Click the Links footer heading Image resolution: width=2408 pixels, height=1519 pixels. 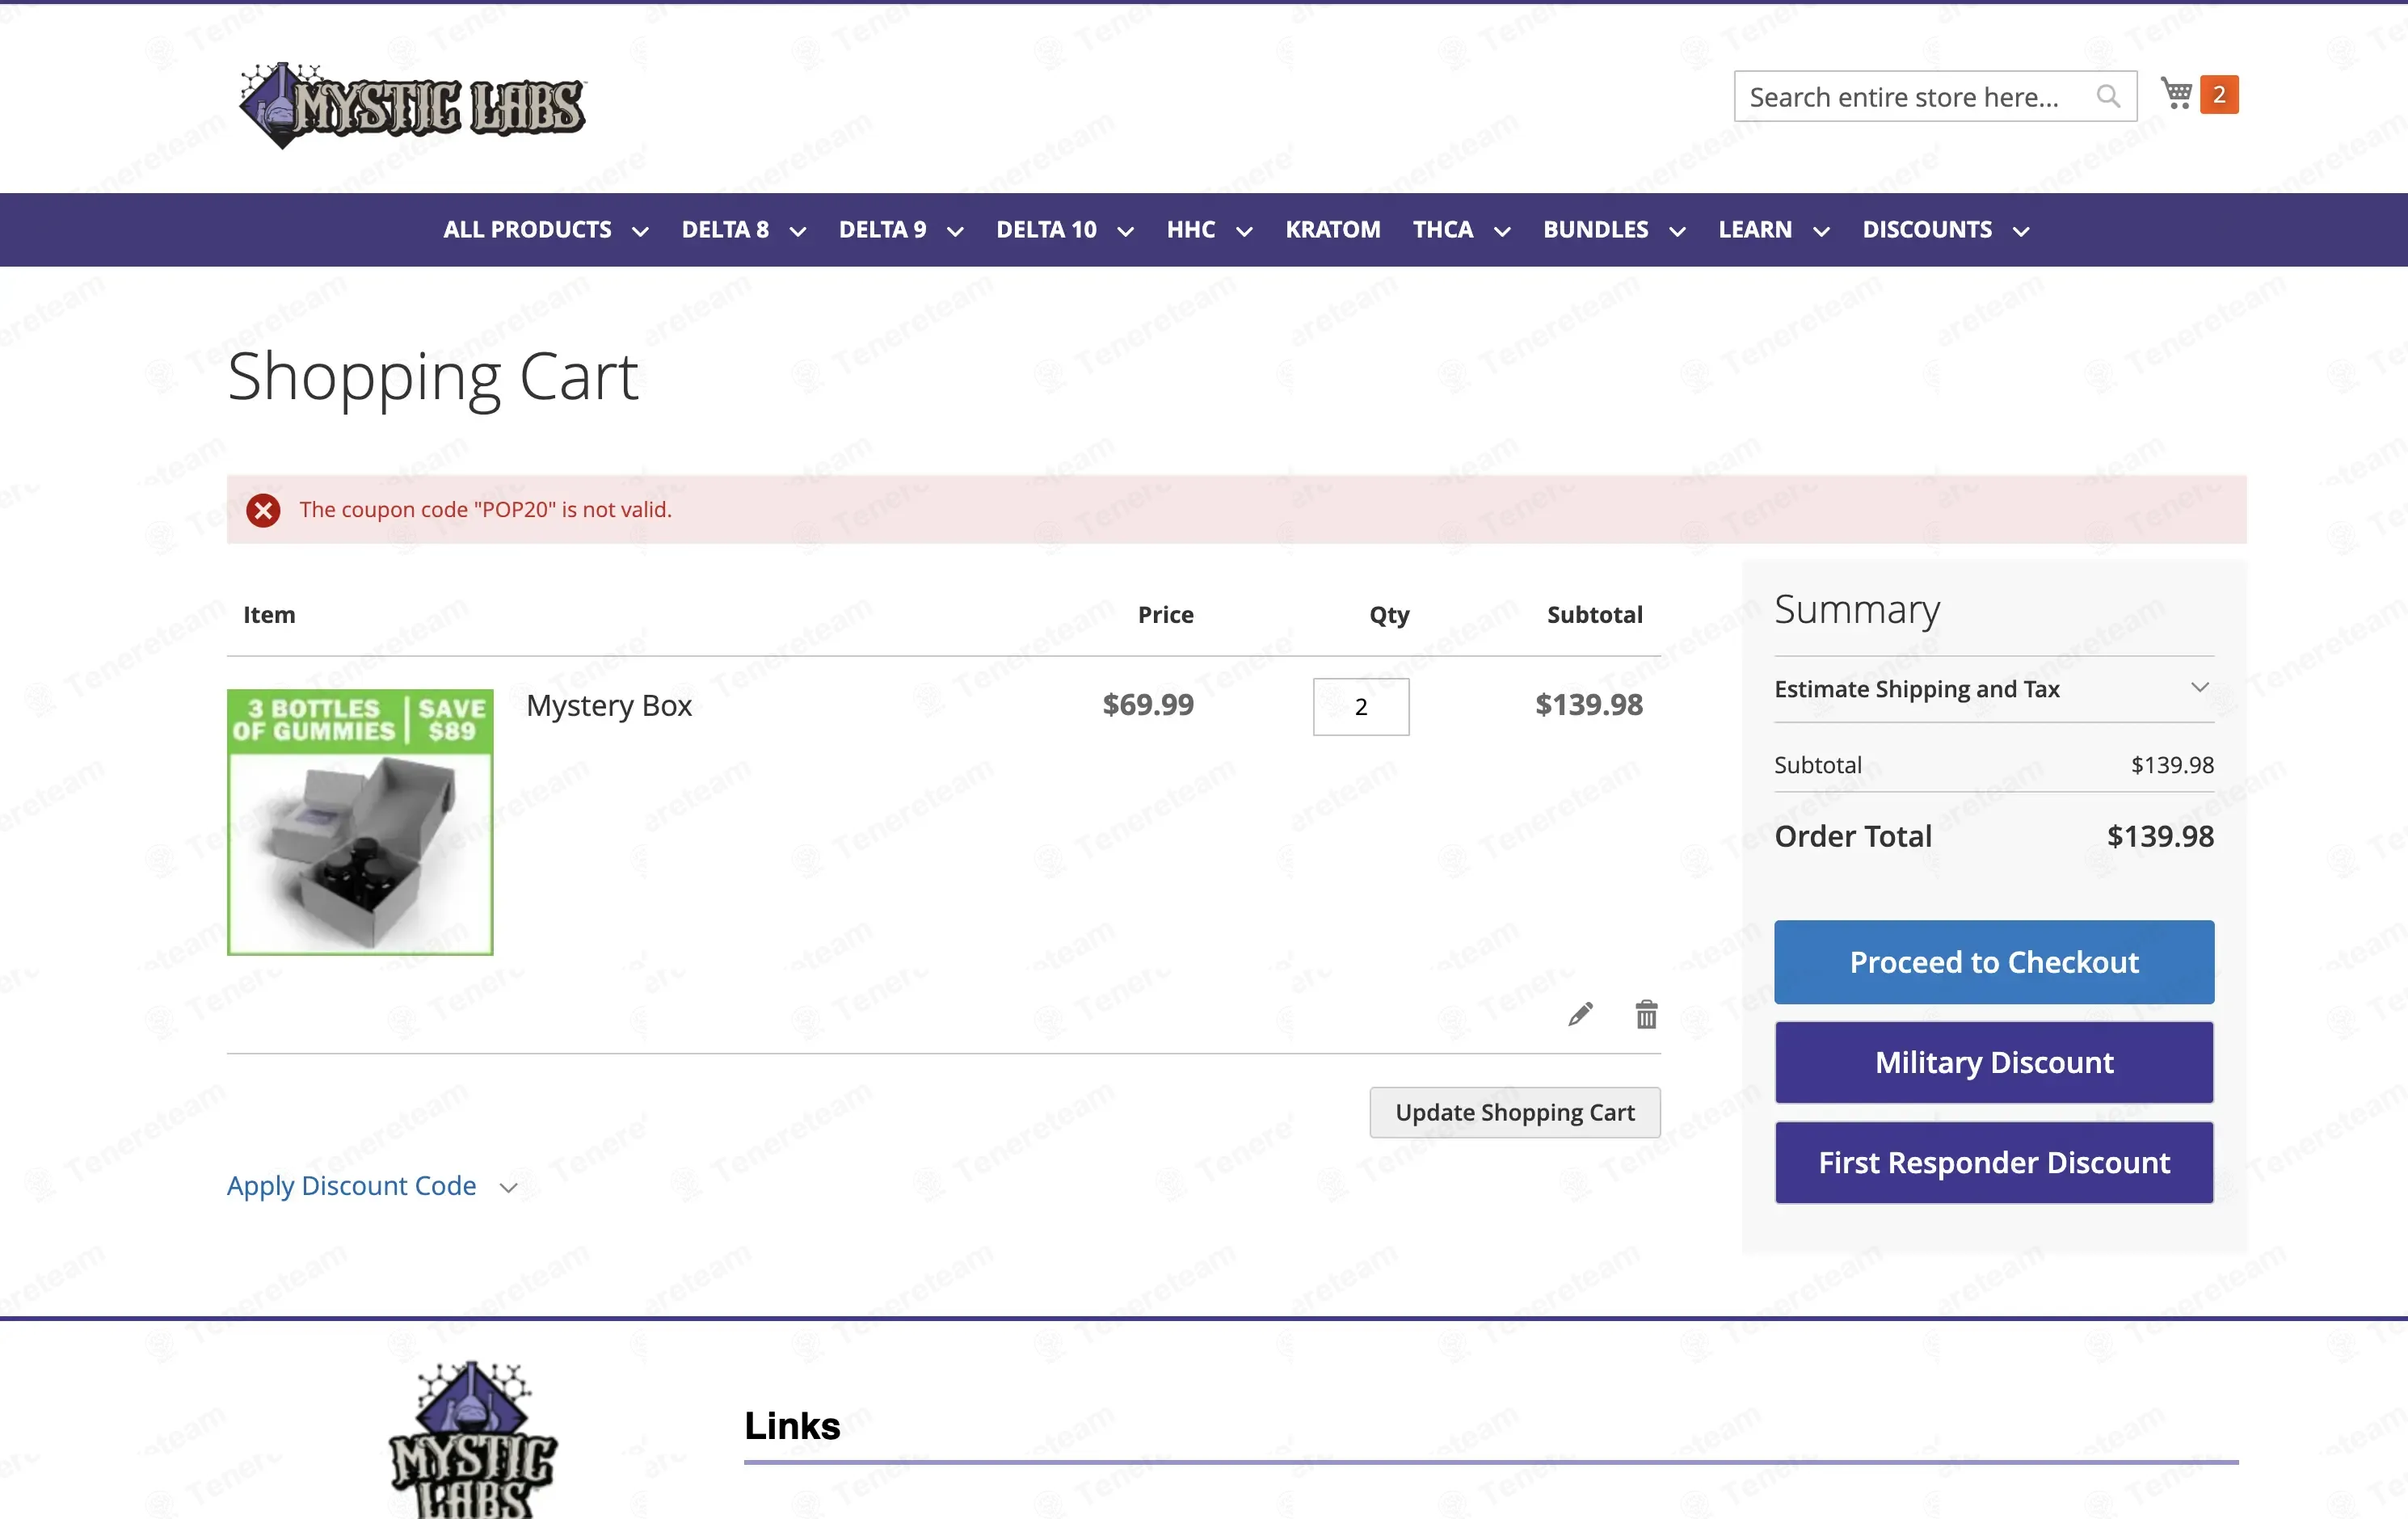click(792, 1425)
